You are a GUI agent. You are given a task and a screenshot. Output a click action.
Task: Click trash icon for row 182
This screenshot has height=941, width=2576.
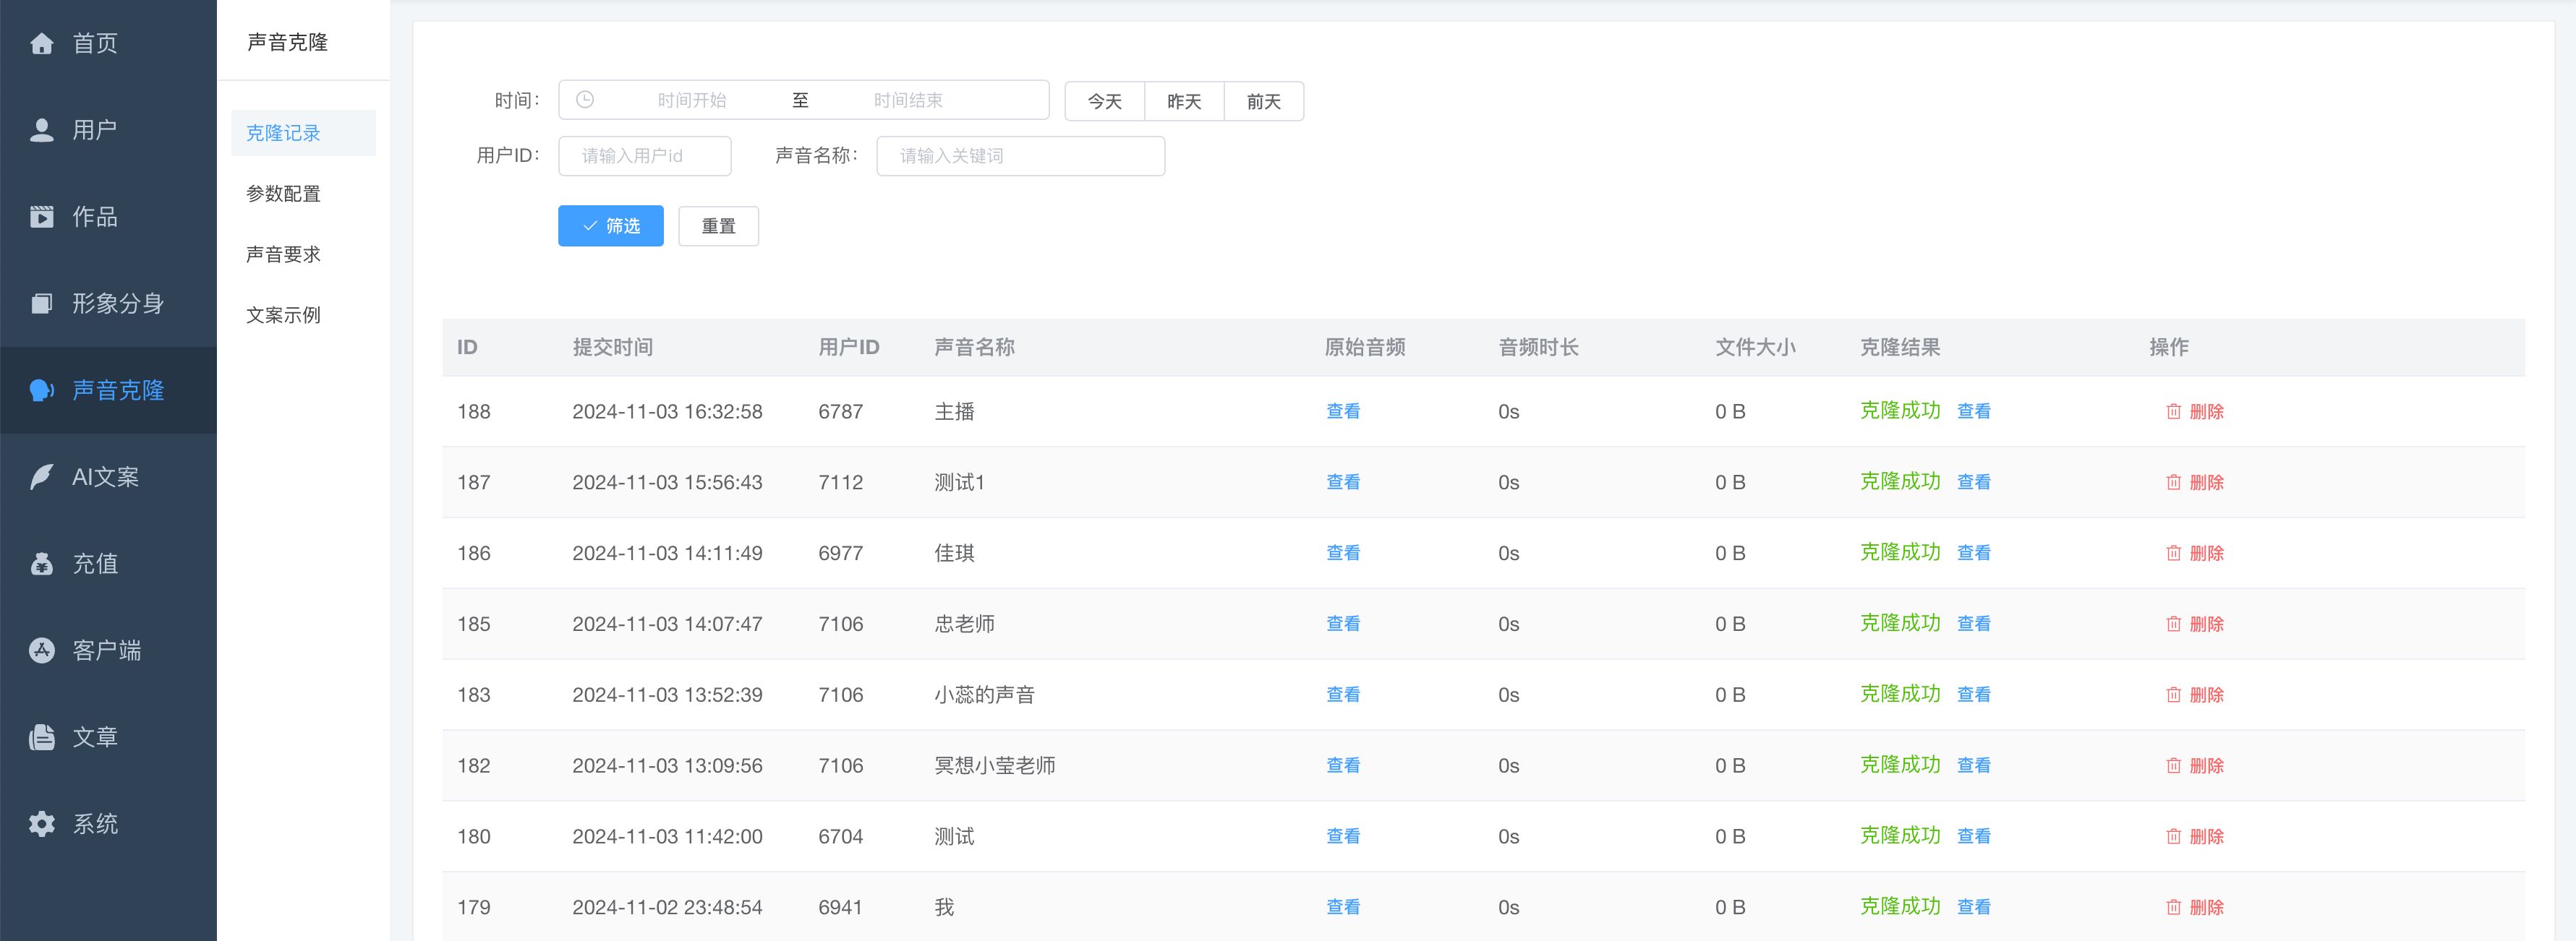pyautogui.click(x=2173, y=766)
